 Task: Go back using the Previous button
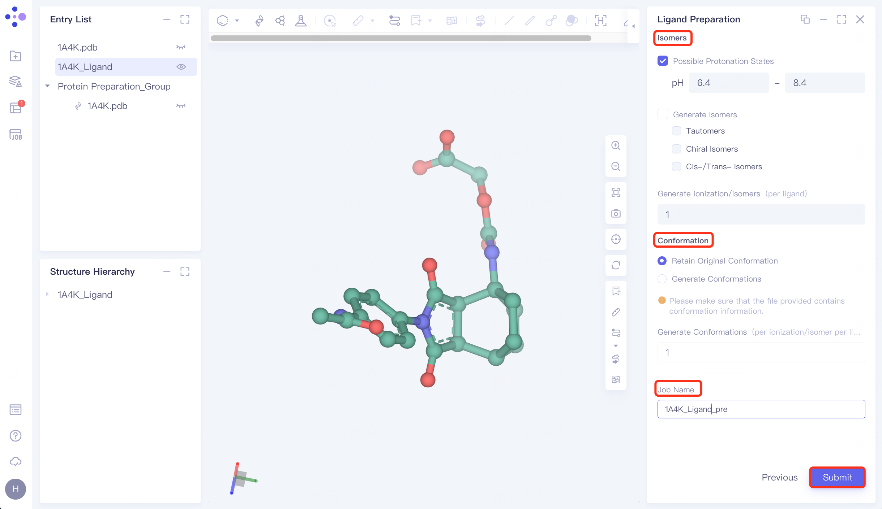pyautogui.click(x=780, y=477)
